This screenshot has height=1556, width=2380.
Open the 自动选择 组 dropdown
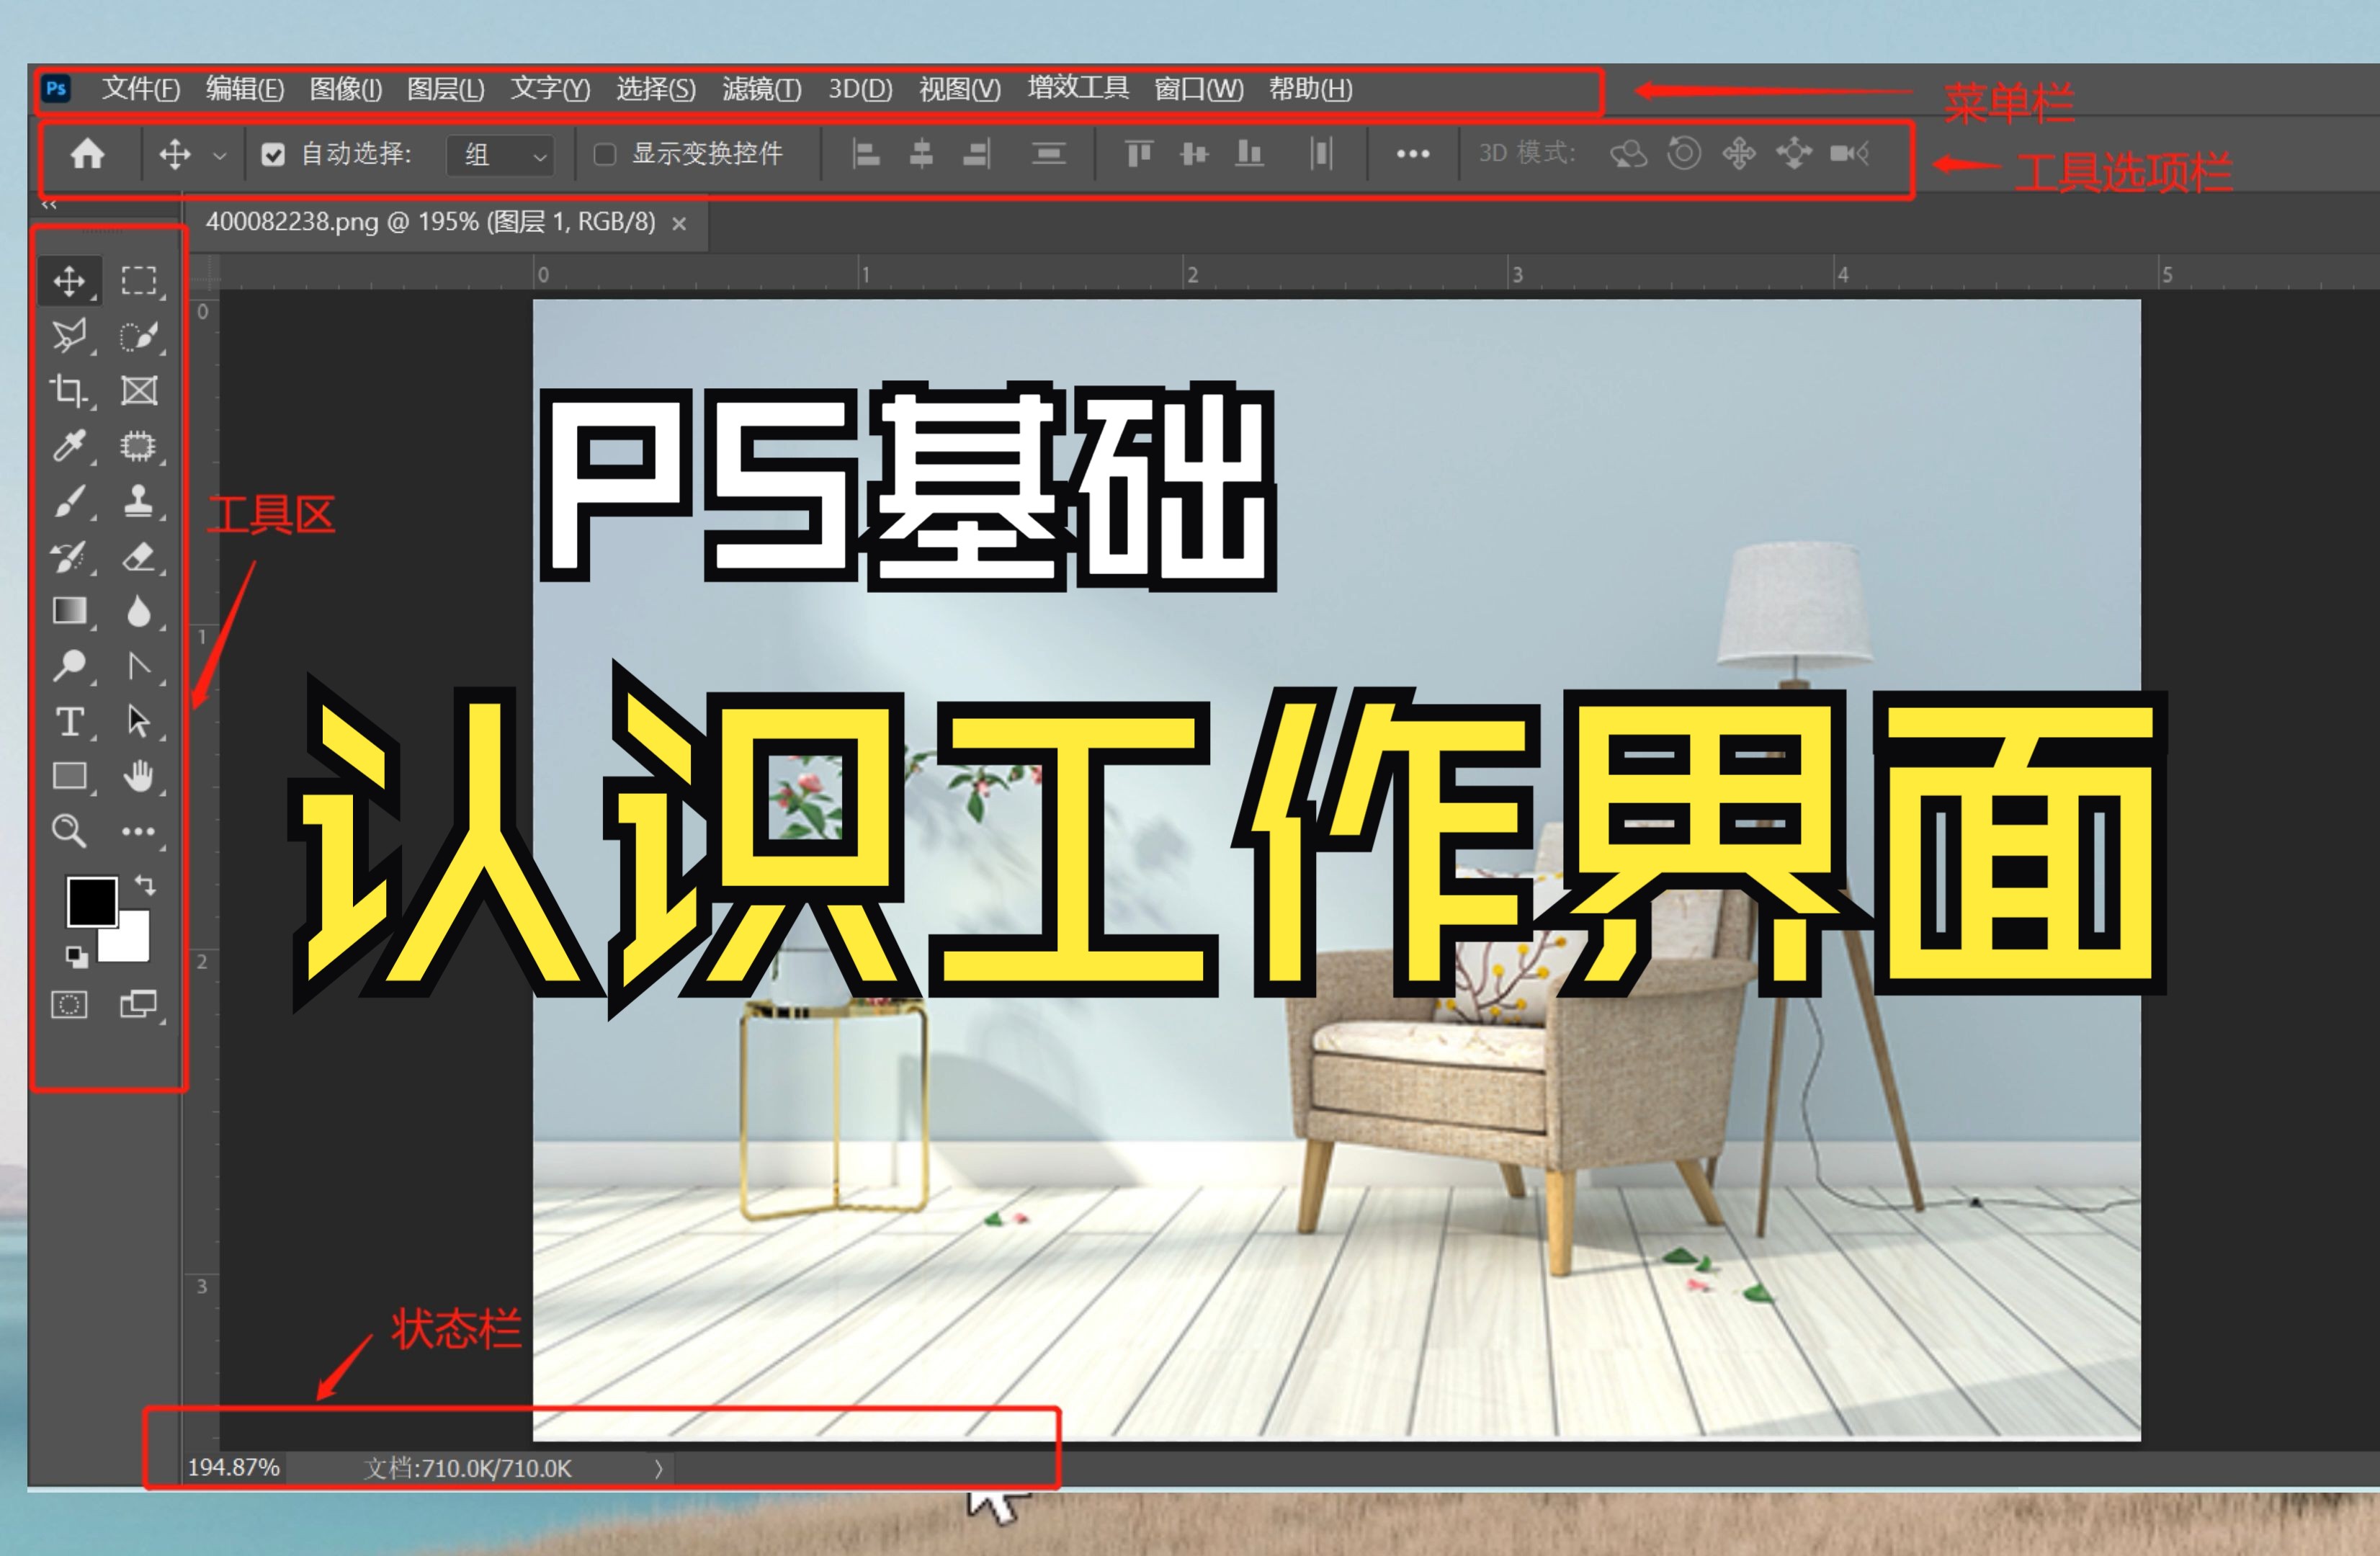point(500,155)
